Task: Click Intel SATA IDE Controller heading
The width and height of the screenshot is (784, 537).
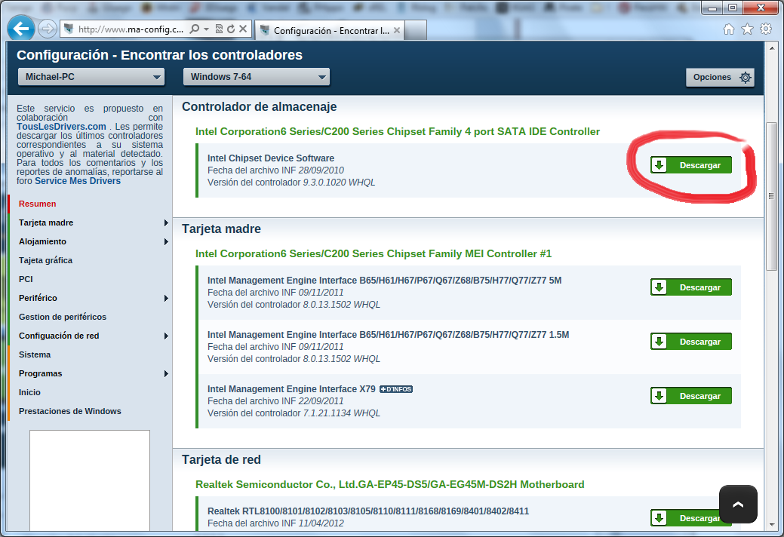Action: [x=398, y=131]
